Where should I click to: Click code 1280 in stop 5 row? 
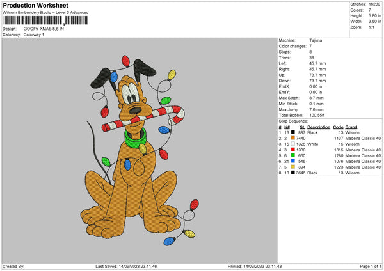click(x=339, y=155)
